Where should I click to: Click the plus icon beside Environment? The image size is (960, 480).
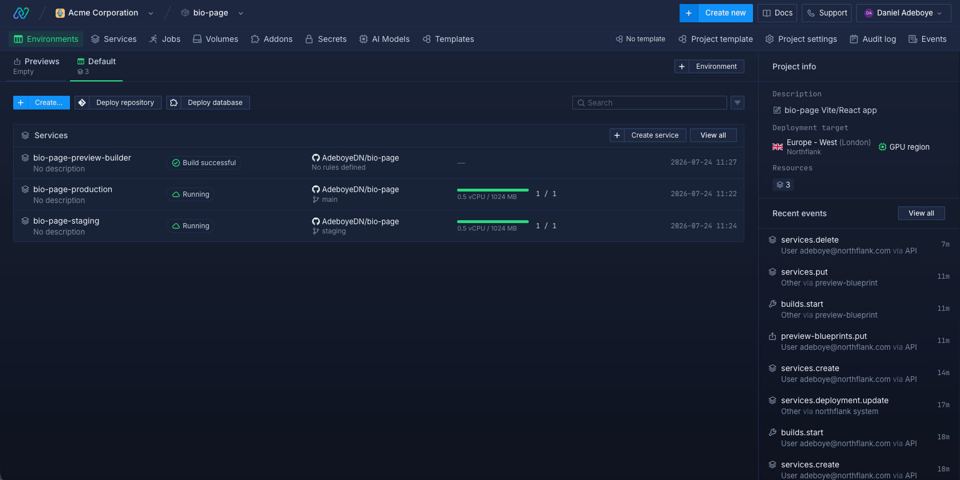click(682, 67)
